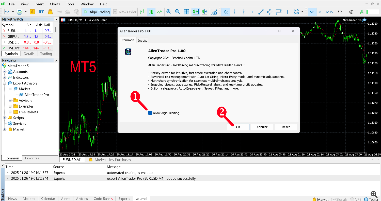Open the user account profile icon
The image size is (381, 201).
click(351, 12)
